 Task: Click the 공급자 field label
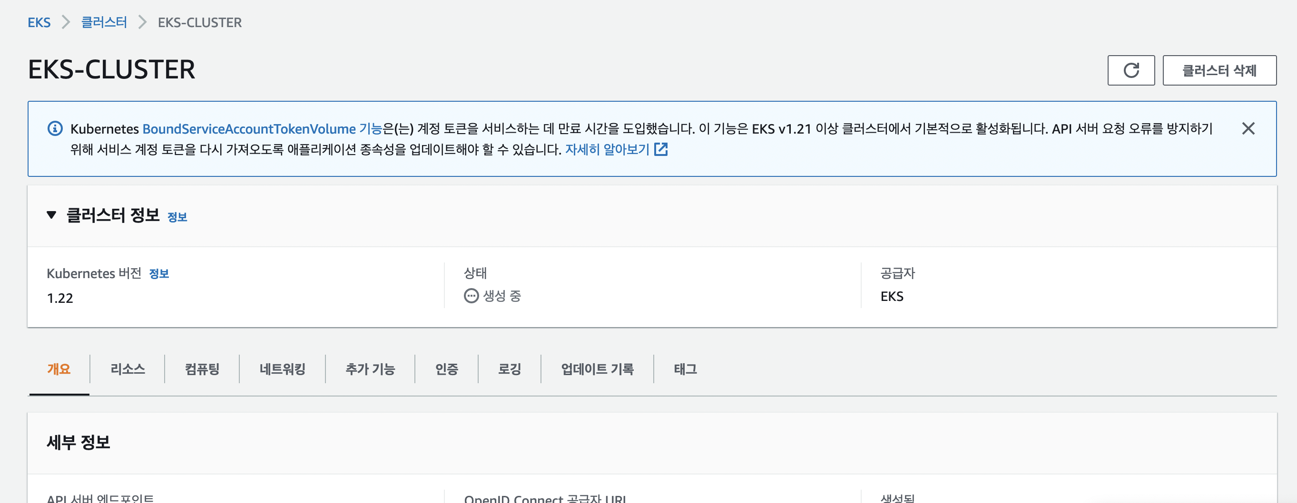click(x=897, y=273)
